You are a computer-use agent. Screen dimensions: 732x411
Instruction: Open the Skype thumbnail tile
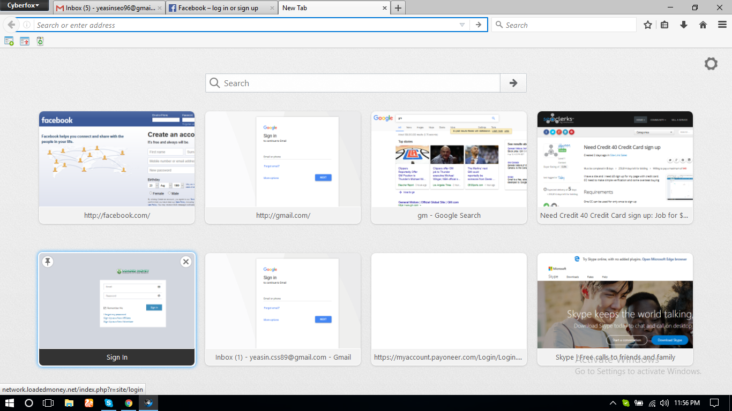615,301
